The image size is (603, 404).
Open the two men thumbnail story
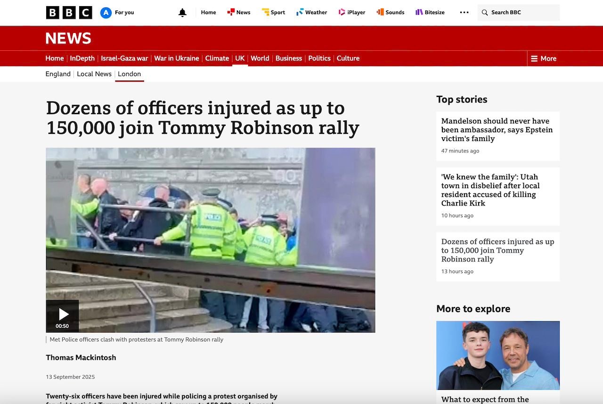click(x=497, y=355)
